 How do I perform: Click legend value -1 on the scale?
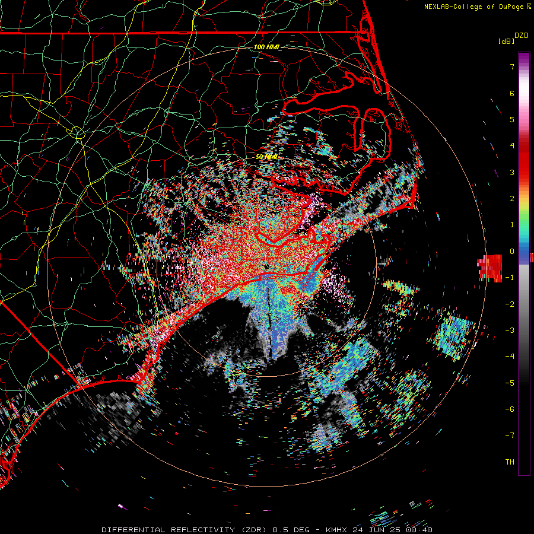[510, 278]
